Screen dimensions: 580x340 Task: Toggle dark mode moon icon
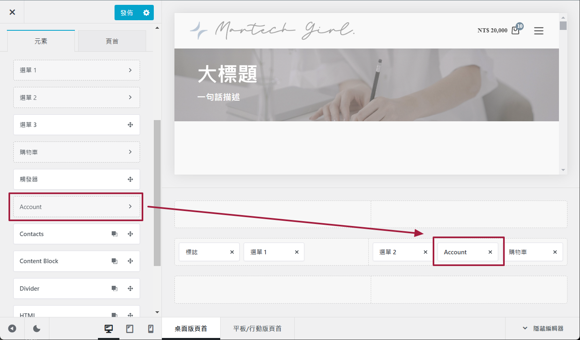pyautogui.click(x=37, y=329)
